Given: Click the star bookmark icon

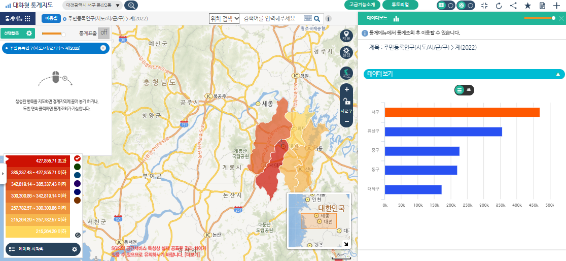Looking at the screenshot, I should (x=527, y=6).
